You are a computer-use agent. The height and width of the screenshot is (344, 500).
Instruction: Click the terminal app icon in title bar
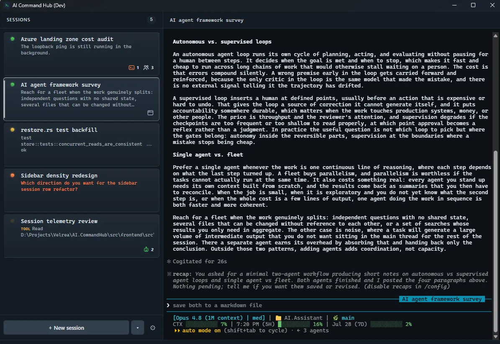coord(7,5)
